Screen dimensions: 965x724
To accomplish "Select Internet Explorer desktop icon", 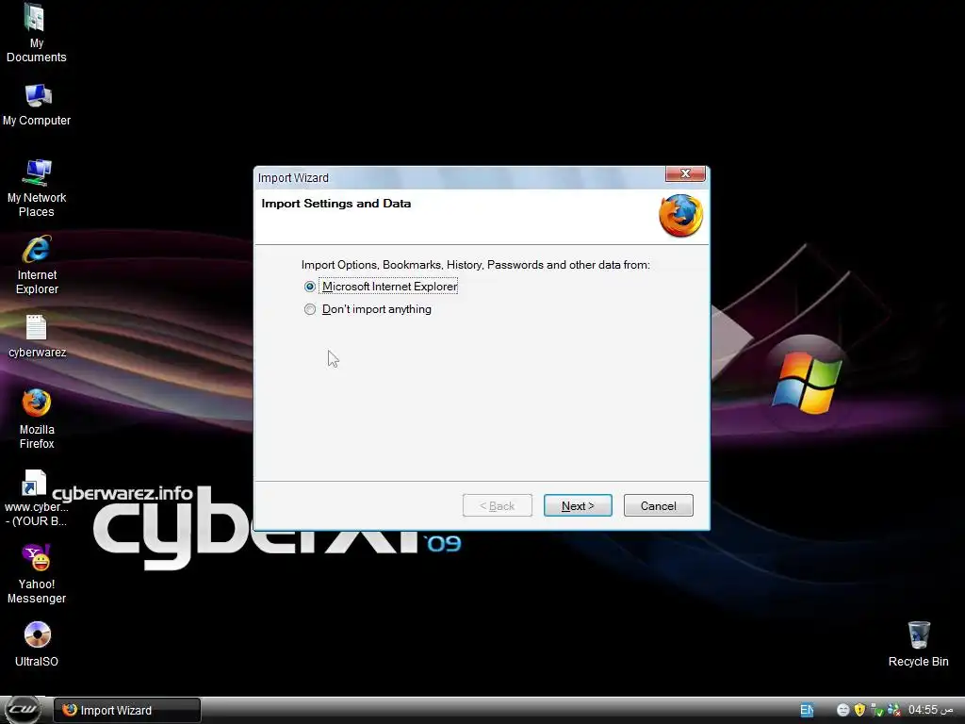I will (37, 265).
